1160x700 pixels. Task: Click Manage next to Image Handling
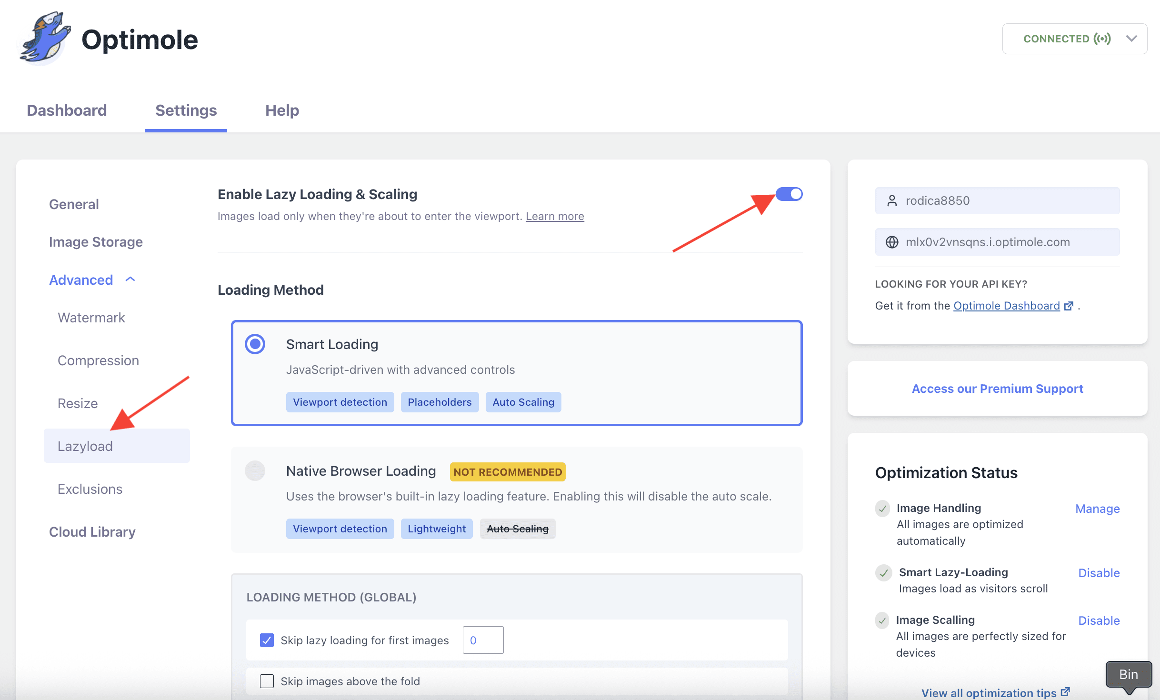1097,509
